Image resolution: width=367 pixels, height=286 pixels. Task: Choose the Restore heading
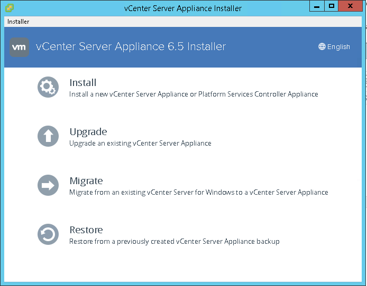click(86, 230)
